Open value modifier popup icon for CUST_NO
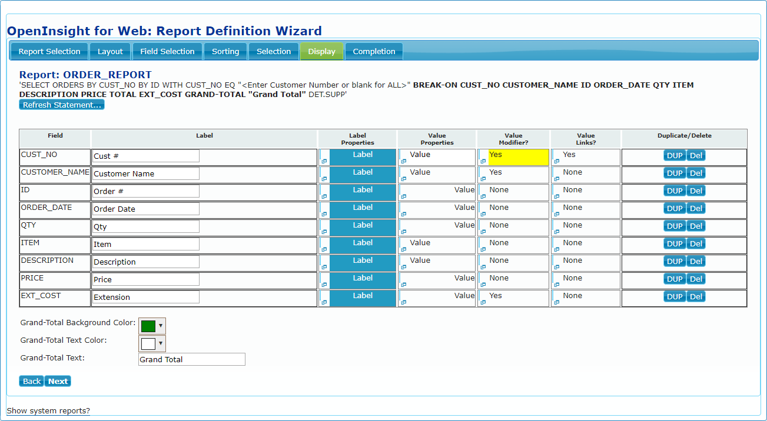 click(483, 161)
